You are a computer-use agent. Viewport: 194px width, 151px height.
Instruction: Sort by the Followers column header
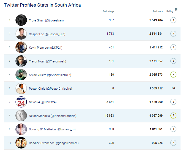coord(158,11)
